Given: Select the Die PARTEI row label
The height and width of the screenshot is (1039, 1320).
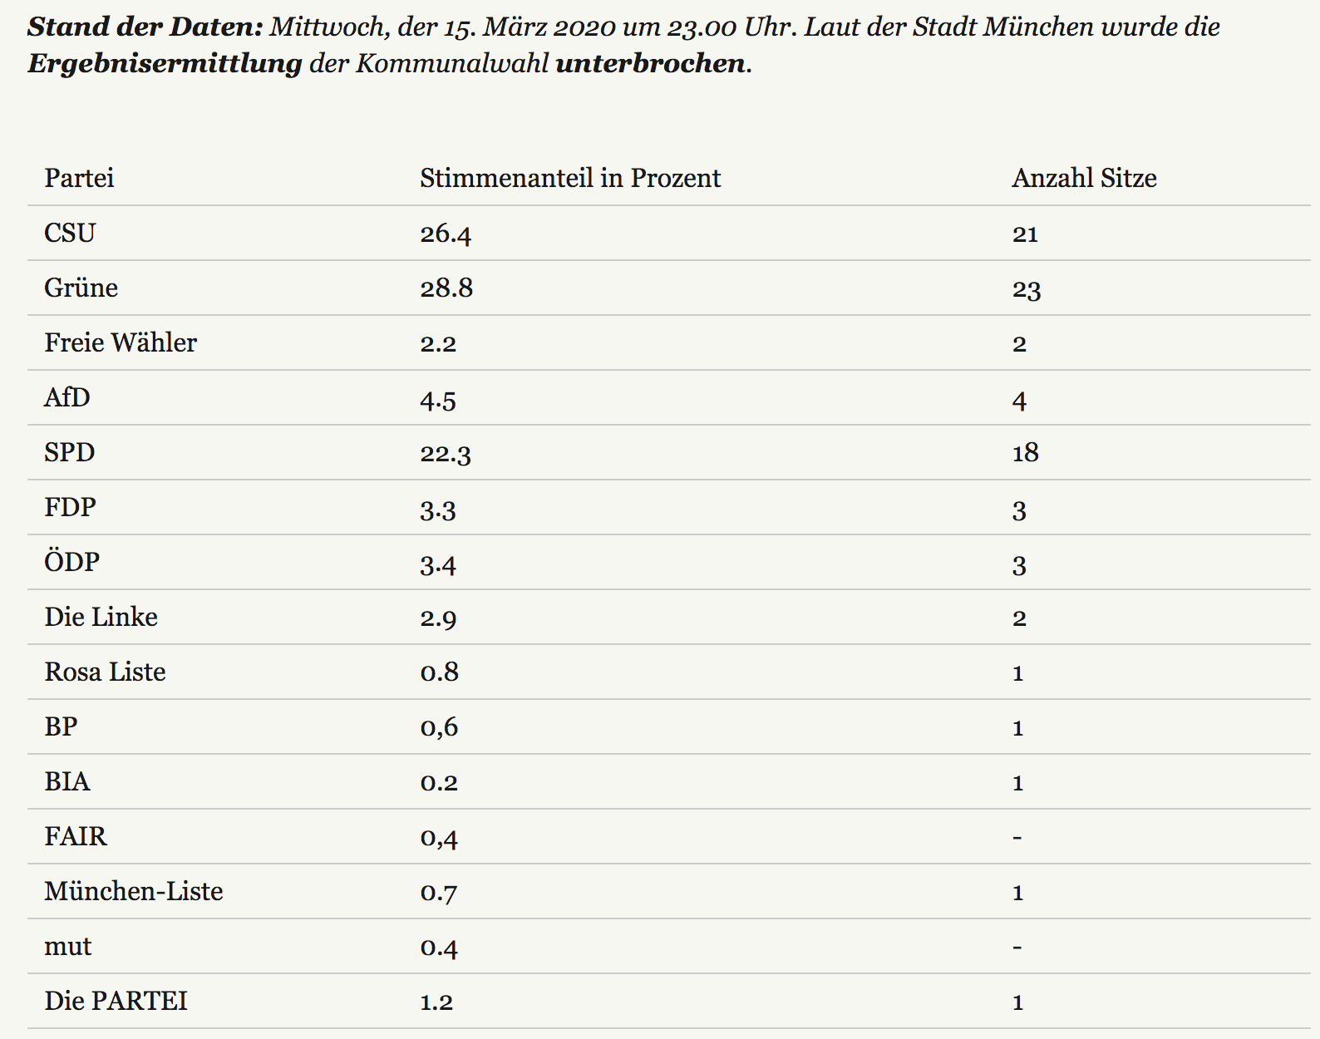Looking at the screenshot, I should (116, 1001).
